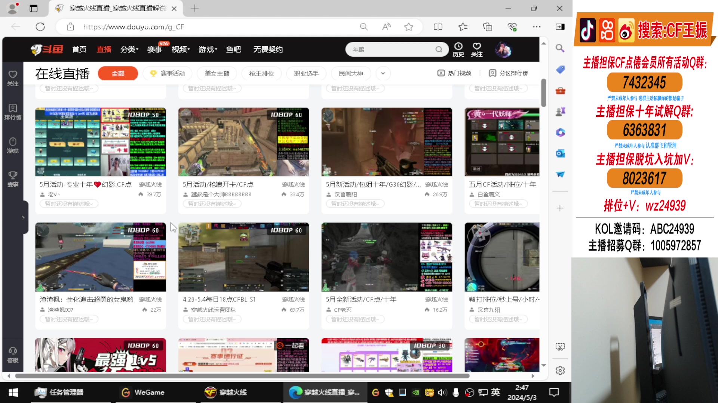Click the user avatar in header
The image size is (718, 403).
pyautogui.click(x=503, y=49)
